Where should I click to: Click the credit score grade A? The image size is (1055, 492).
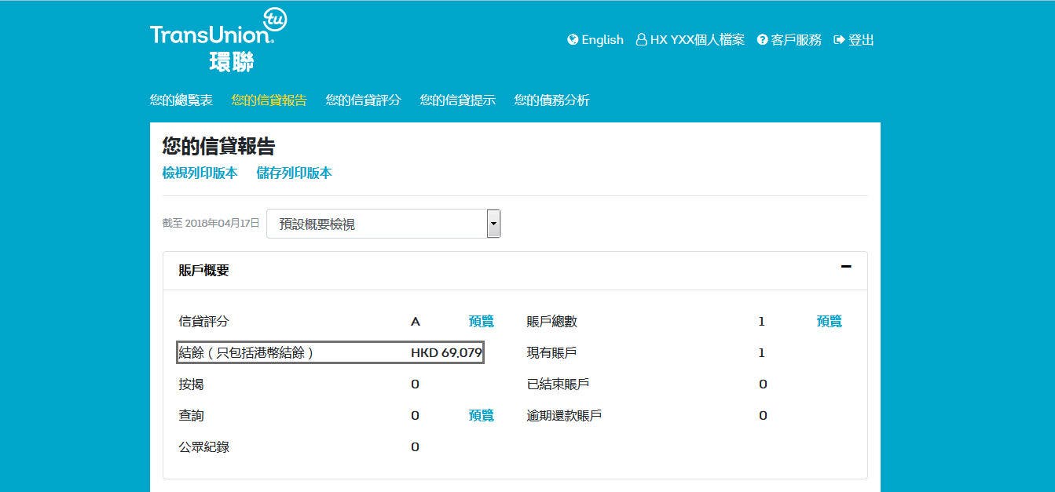(x=416, y=322)
